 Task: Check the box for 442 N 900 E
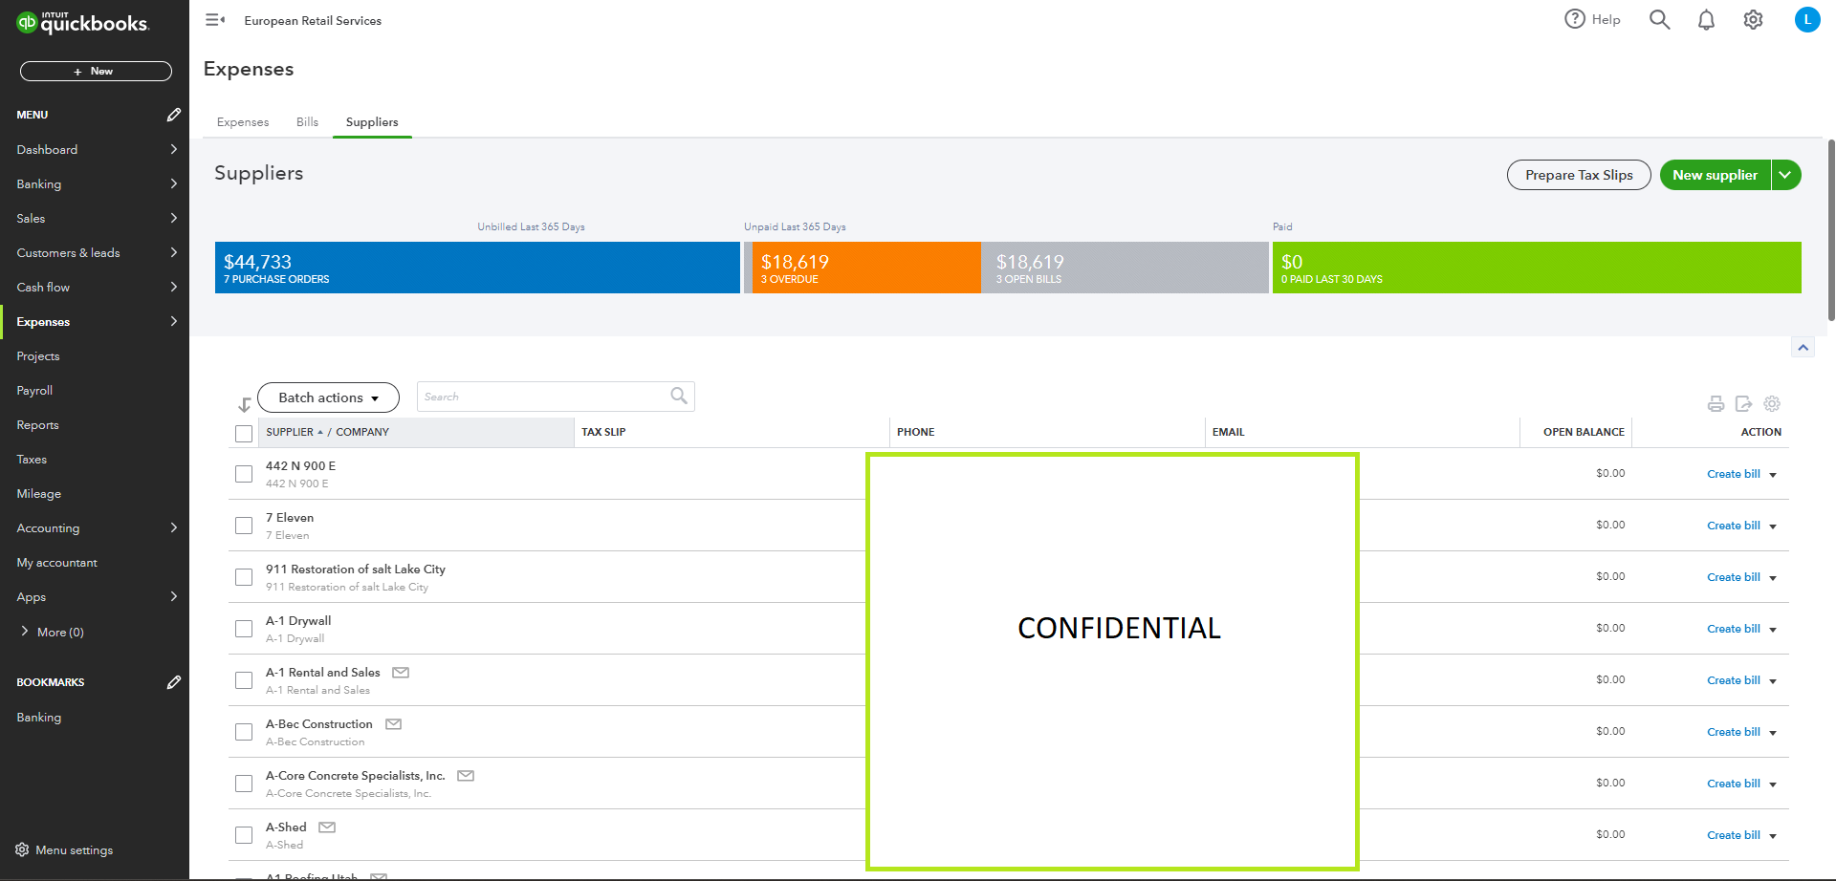[244, 474]
